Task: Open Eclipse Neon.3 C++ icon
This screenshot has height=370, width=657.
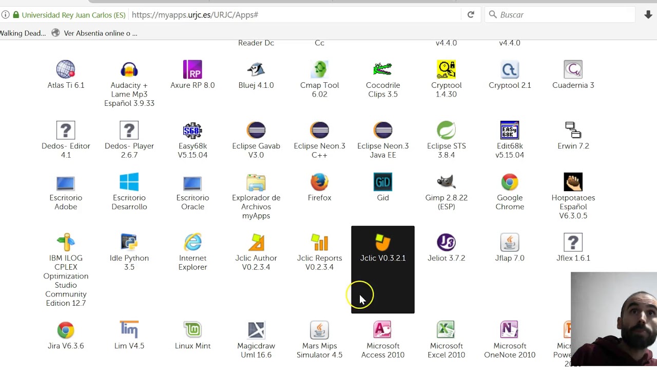Action: click(319, 130)
